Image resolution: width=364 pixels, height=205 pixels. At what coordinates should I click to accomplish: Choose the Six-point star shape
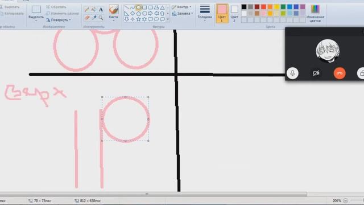(x=144, y=19)
